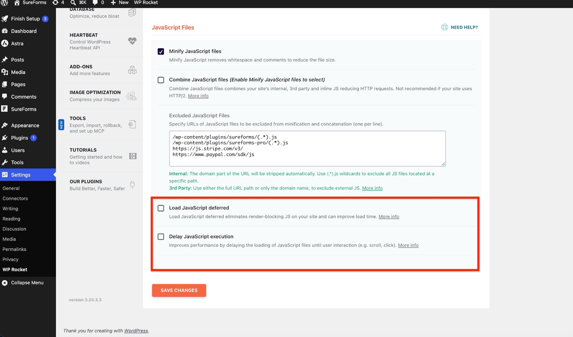
Task: Open General settings submenu
Action: [11, 188]
